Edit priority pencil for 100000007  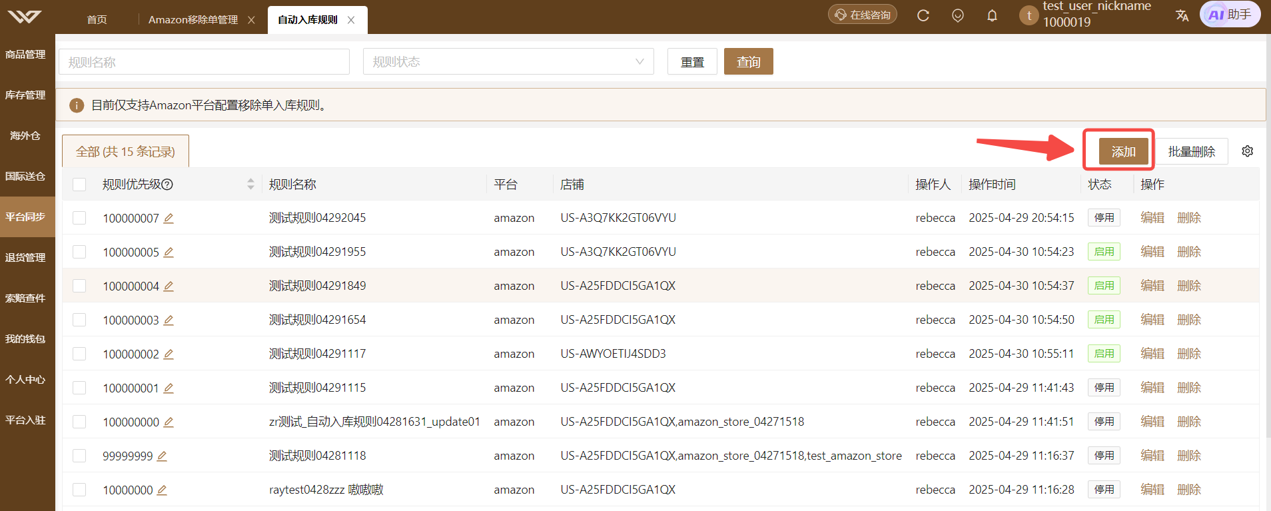pyautogui.click(x=169, y=219)
